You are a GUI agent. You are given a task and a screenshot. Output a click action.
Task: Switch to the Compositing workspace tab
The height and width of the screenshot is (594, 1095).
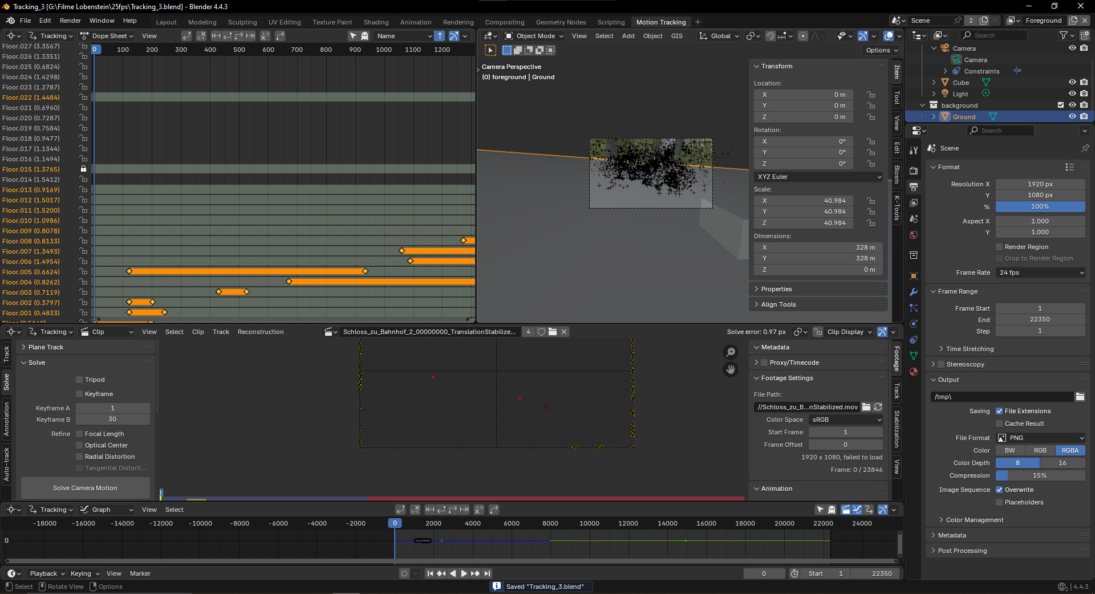pyautogui.click(x=505, y=22)
